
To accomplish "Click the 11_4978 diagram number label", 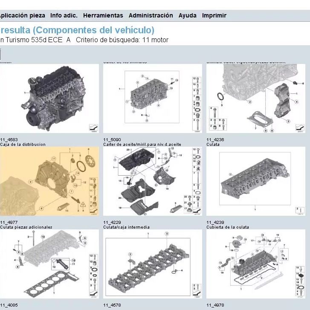I will [x=215, y=305].
